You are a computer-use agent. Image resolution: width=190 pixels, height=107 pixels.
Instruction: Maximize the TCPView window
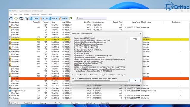[x=182, y=11]
